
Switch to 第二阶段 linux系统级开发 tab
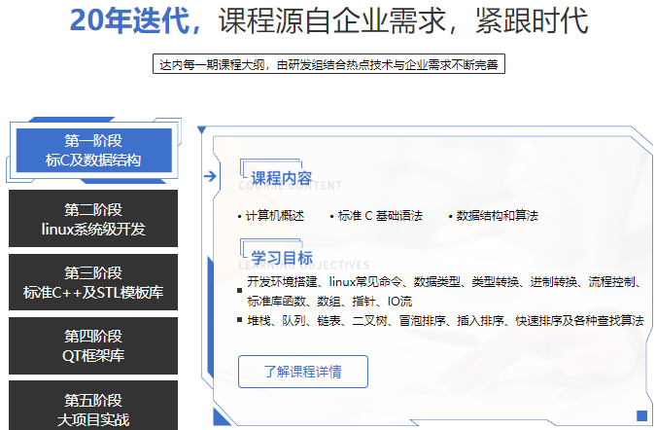(93, 220)
